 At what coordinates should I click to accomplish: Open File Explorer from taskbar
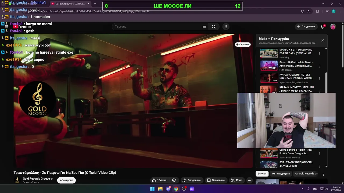[x=160, y=189]
